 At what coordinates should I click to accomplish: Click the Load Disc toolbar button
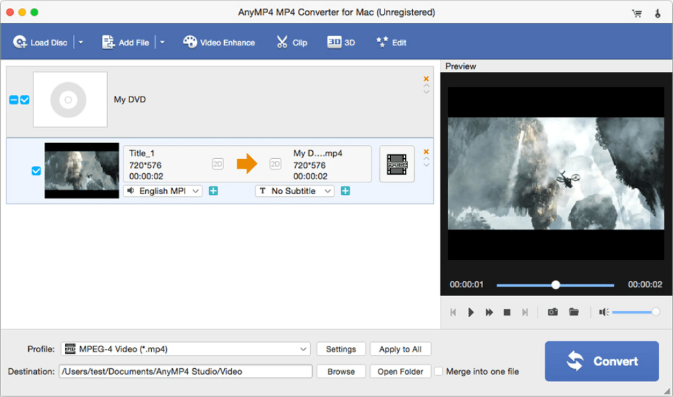(40, 43)
